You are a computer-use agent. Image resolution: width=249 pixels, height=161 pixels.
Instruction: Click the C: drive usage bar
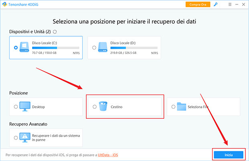(55, 48)
